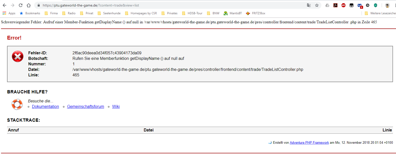
Task: Follow the Adventure PHP Framework link
Action: (x=309, y=143)
